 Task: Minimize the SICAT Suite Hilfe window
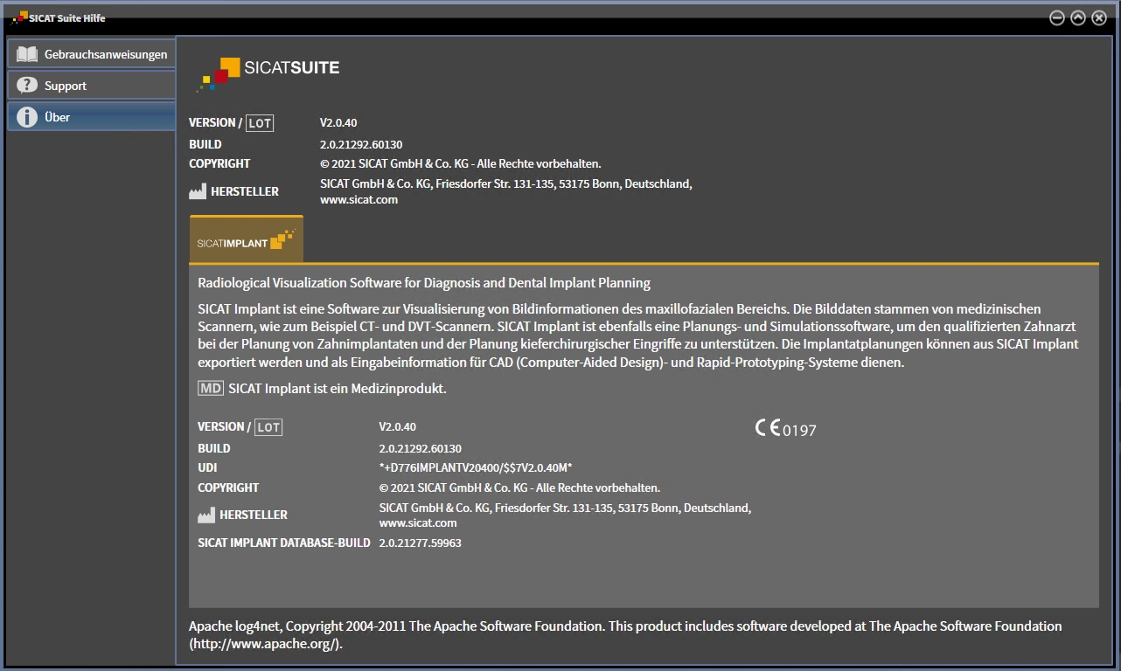pos(1057,17)
